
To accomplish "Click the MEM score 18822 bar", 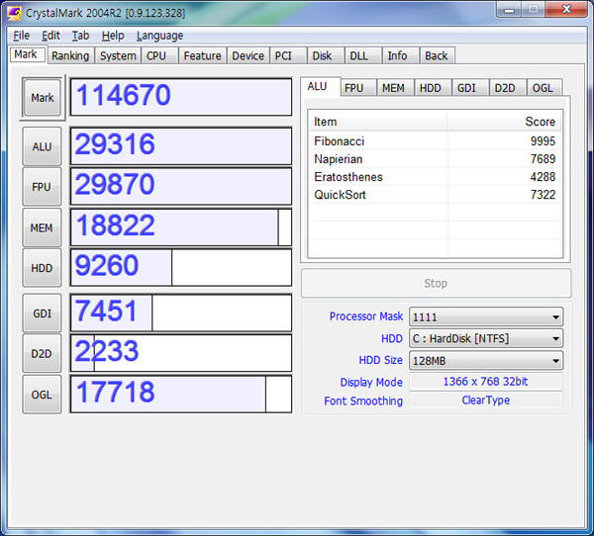I will (x=181, y=227).
